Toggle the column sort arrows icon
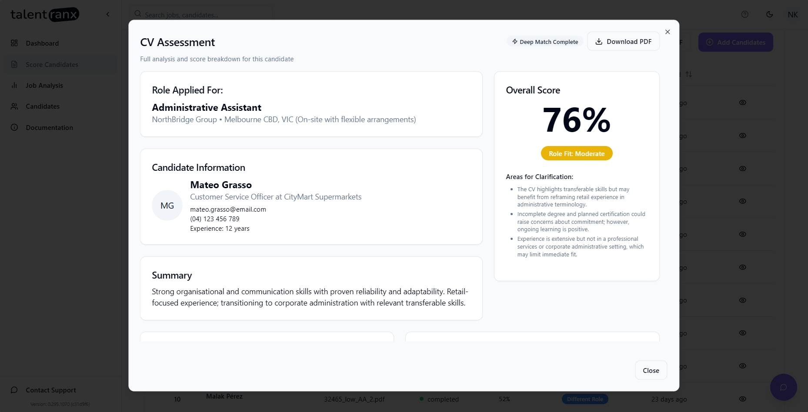This screenshot has height=412, width=808. coord(689,75)
